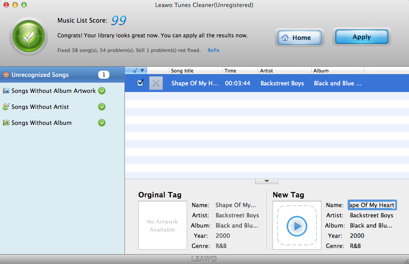
Task: Minimize the window with yellow button
Action: pos(15,5)
